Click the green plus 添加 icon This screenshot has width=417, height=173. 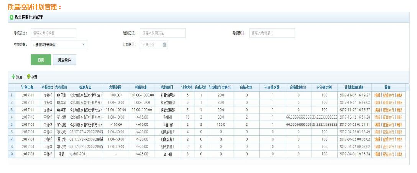(13, 77)
